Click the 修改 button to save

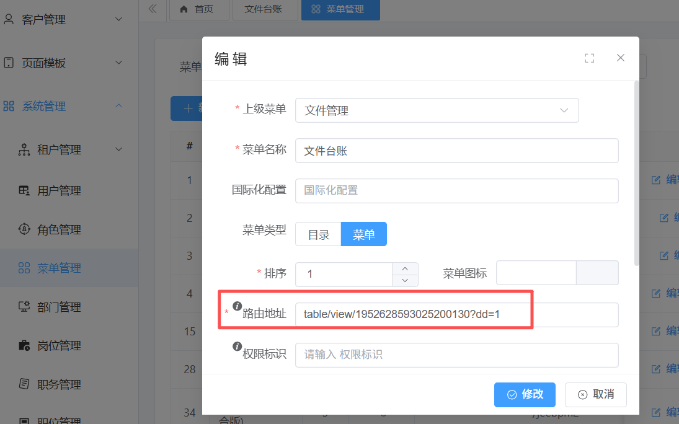pyautogui.click(x=525, y=394)
